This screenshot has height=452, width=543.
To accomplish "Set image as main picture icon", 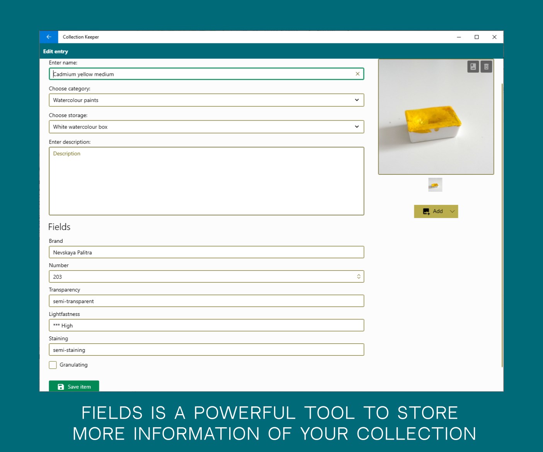I will click(473, 67).
